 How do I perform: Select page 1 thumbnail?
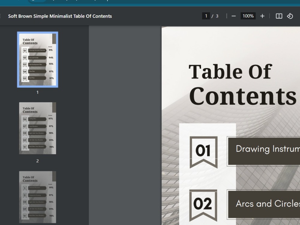(38, 59)
